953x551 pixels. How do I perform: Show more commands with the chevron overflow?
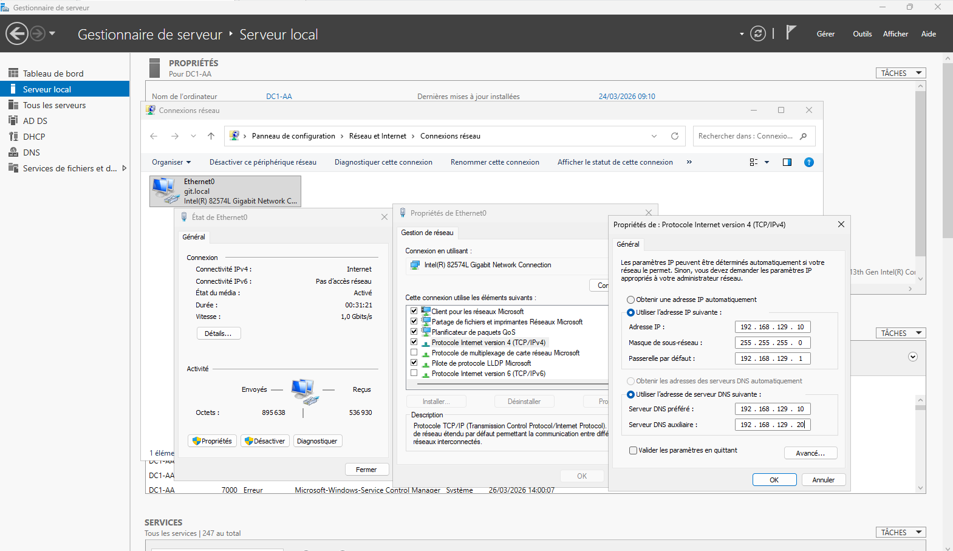(x=689, y=162)
